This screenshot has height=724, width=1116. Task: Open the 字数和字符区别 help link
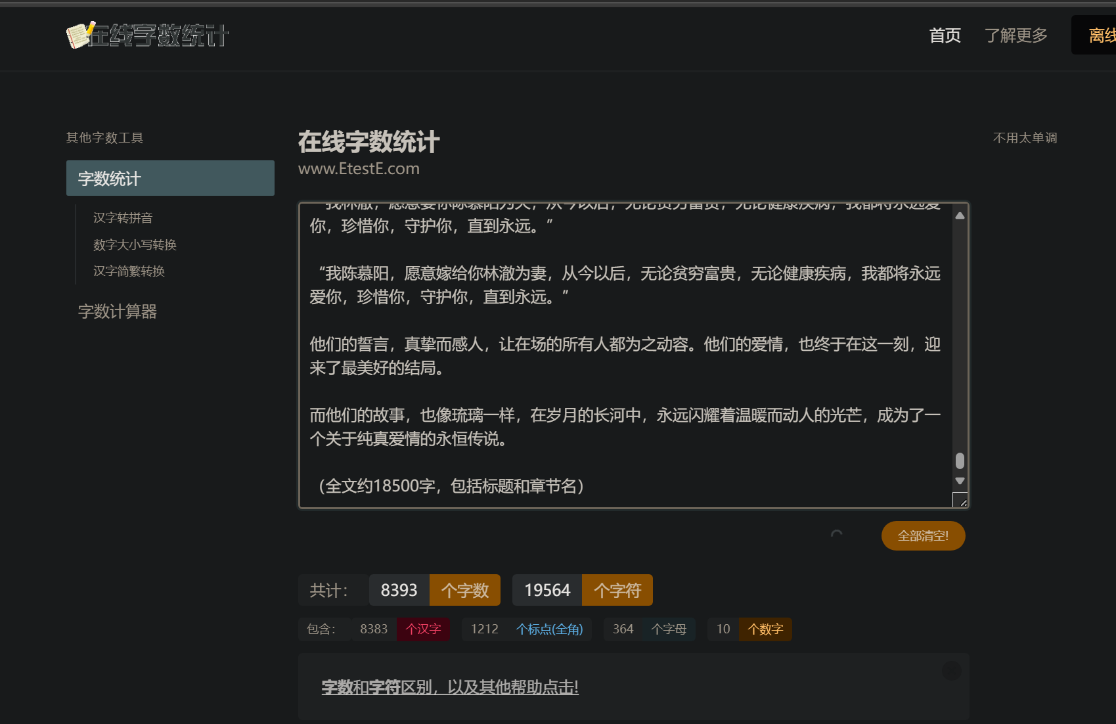tap(450, 687)
